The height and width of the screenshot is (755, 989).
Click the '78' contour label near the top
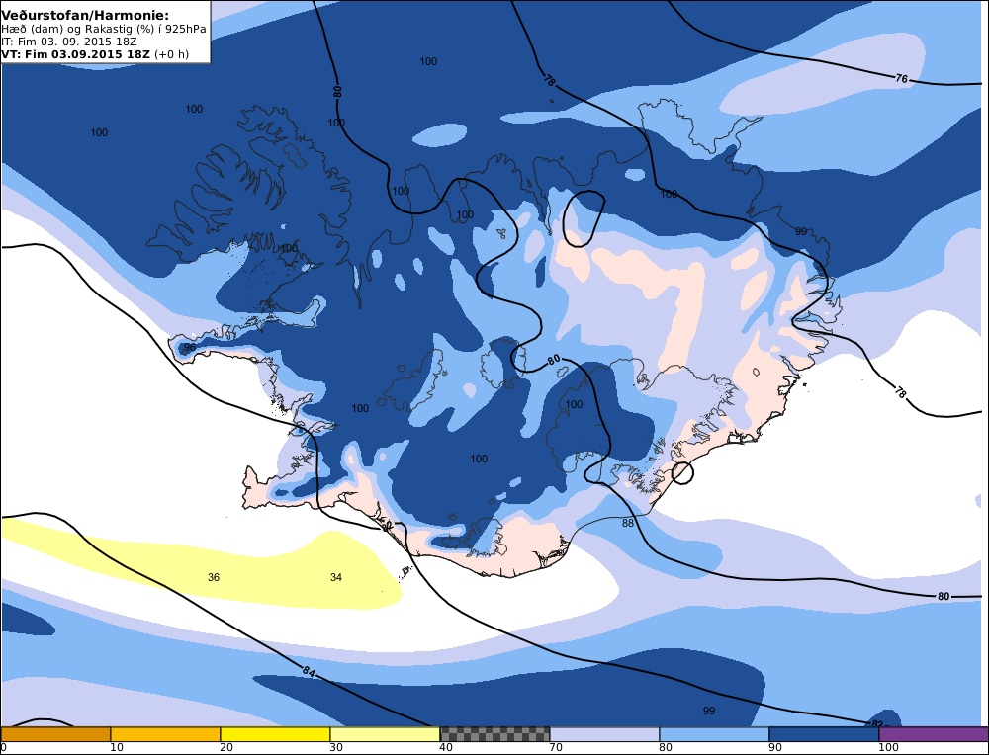tap(549, 81)
